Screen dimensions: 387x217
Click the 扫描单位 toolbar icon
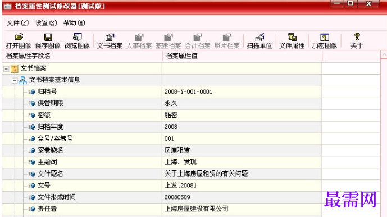259,37
